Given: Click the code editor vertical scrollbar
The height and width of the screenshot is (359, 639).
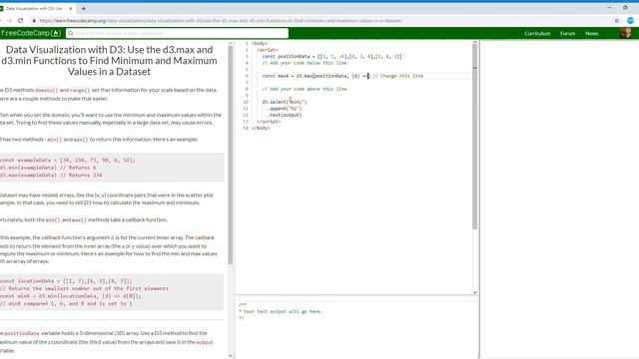Looking at the screenshot, I should [475, 137].
